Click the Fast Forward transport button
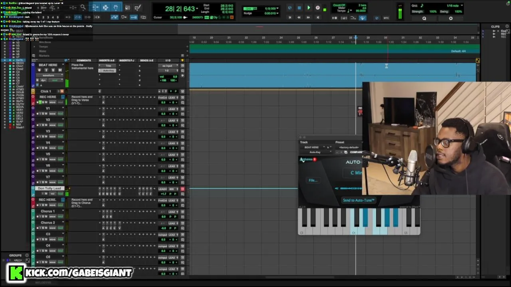 click(x=308, y=18)
